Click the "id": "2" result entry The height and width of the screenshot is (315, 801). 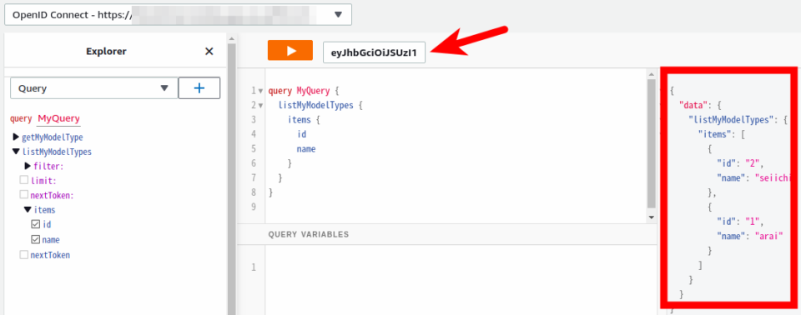point(740,163)
